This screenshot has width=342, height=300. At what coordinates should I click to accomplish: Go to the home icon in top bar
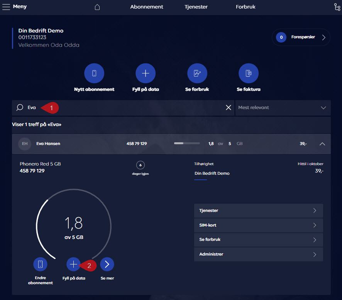tap(97, 7)
